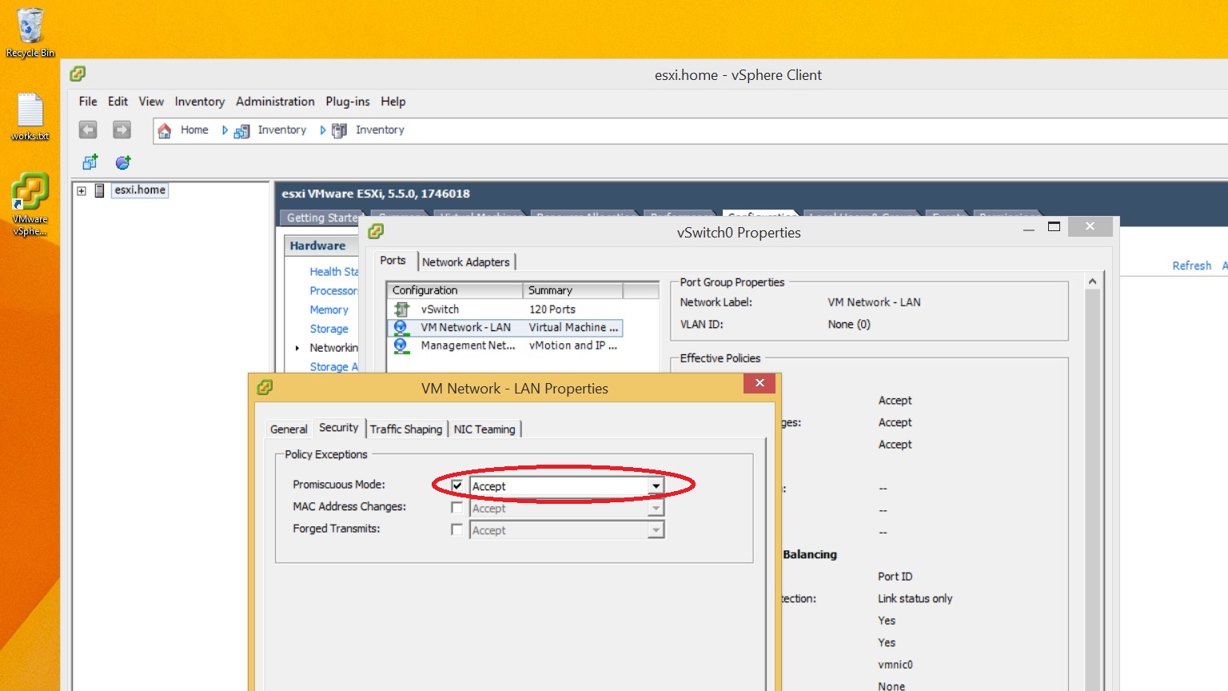Expand the Home breadcrumb arrow
The height and width of the screenshot is (691, 1228).
(x=225, y=130)
